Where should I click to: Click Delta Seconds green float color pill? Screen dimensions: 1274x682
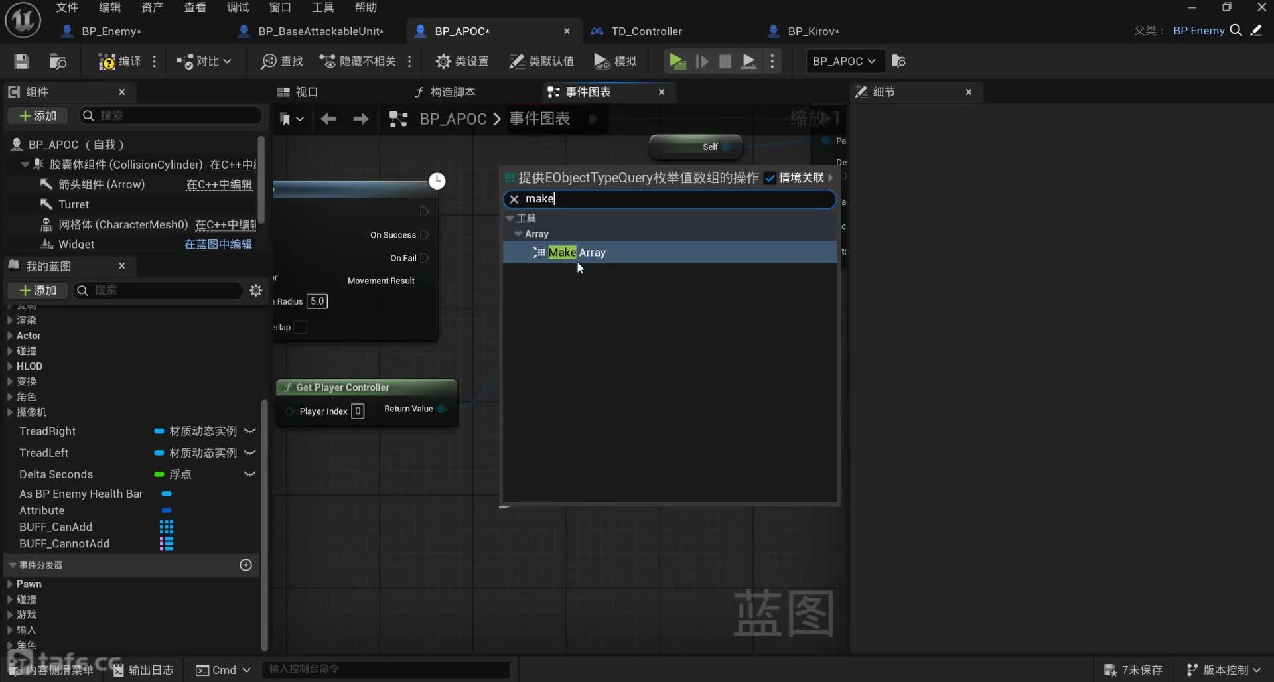(159, 474)
